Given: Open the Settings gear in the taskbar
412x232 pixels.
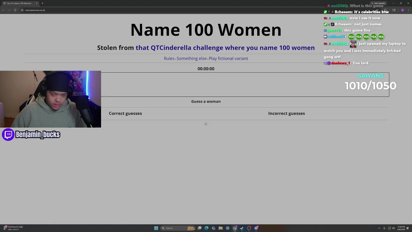Looking at the screenshot, I should 228,228.
